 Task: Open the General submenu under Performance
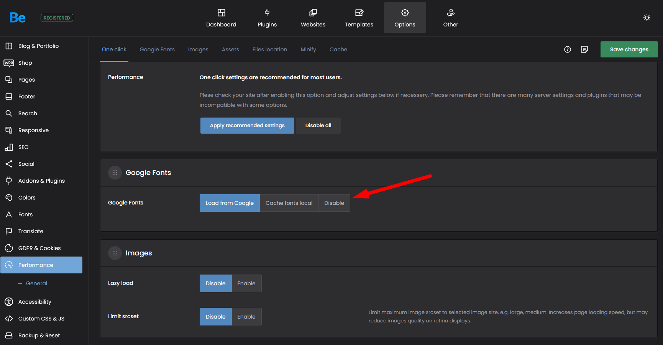(36, 283)
